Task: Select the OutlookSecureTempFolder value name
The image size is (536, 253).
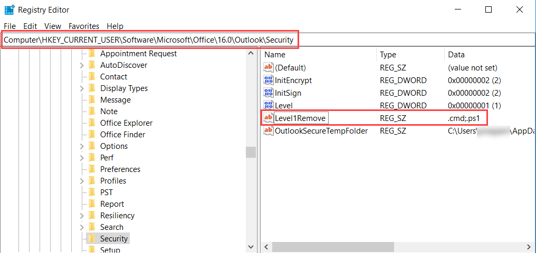Action: point(321,130)
